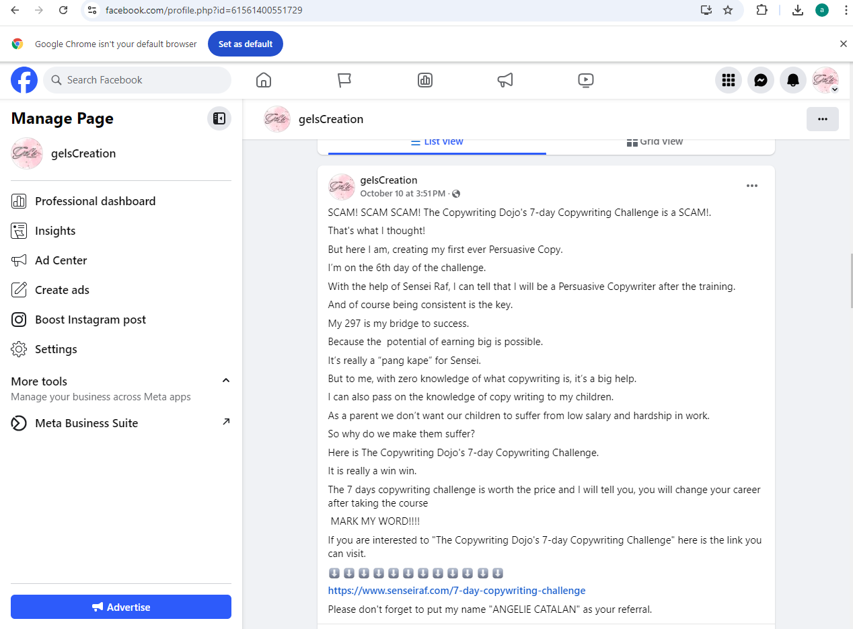This screenshot has width=853, height=629.
Task: Open the post's three-dot options menu
Action: (x=752, y=186)
